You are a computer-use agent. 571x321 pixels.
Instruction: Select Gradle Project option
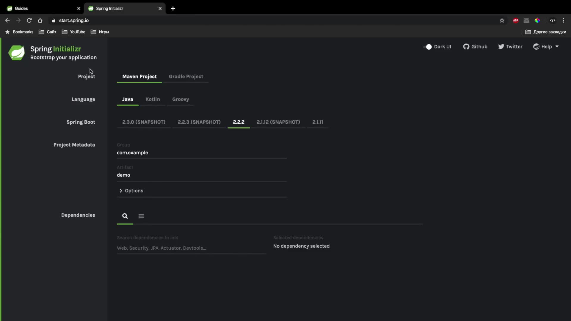coord(186,76)
